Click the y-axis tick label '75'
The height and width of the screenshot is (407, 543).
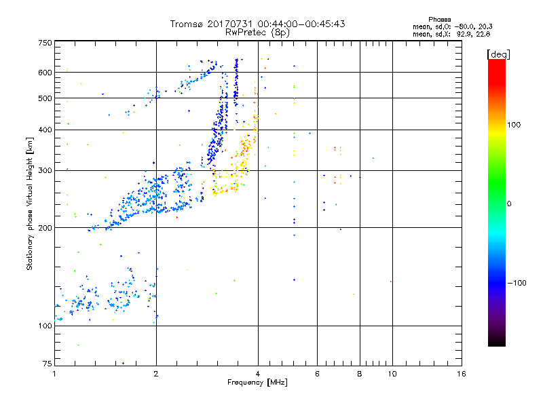(x=48, y=364)
